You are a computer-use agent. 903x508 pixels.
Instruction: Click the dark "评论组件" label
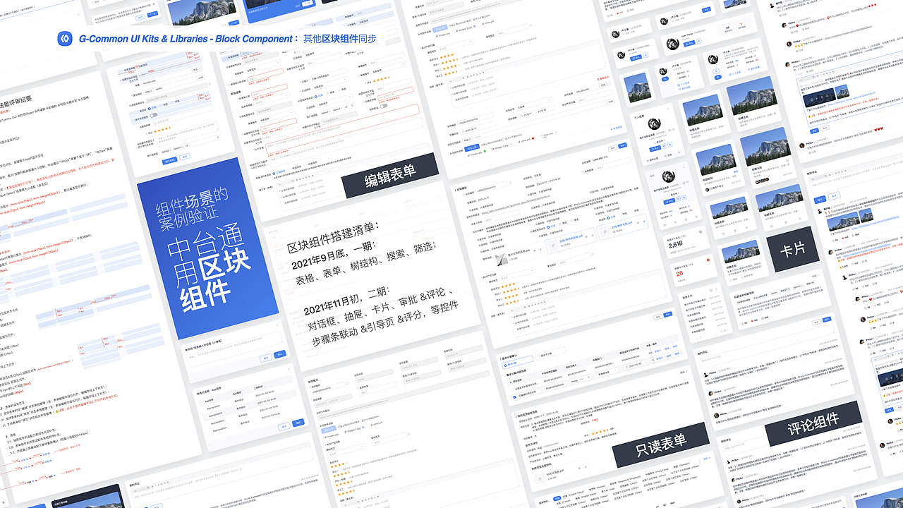coord(813,423)
